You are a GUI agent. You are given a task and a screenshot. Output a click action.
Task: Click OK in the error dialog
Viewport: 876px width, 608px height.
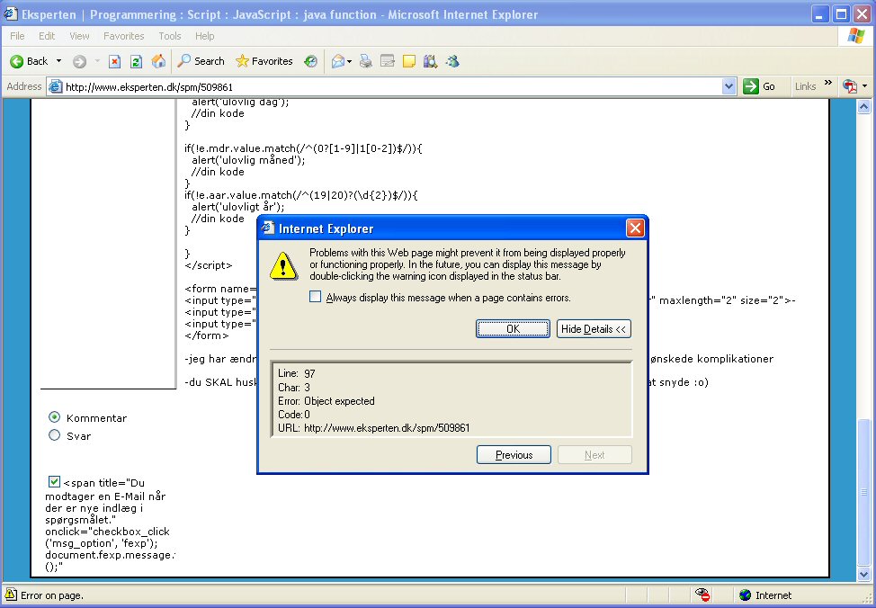[x=513, y=329]
